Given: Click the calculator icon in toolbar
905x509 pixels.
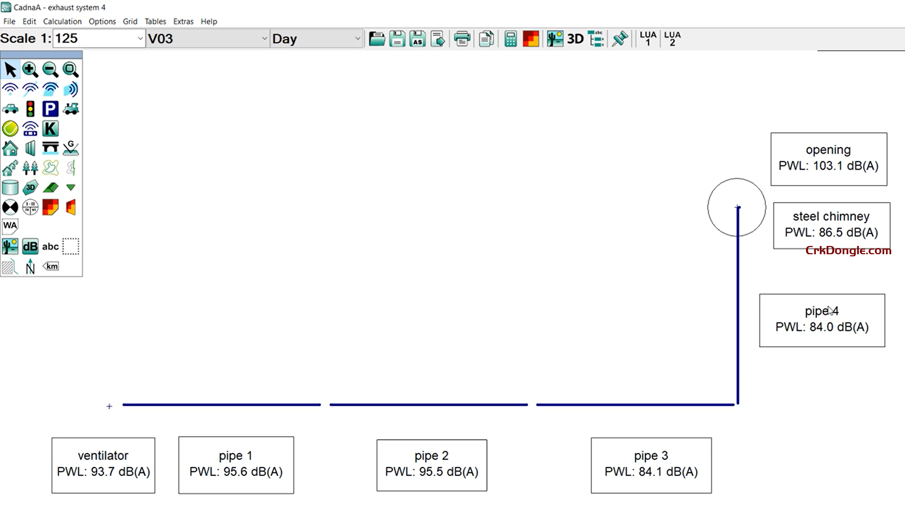Looking at the screenshot, I should click(x=510, y=39).
